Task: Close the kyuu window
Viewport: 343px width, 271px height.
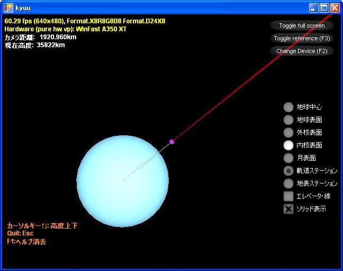Action: click(335, 8)
